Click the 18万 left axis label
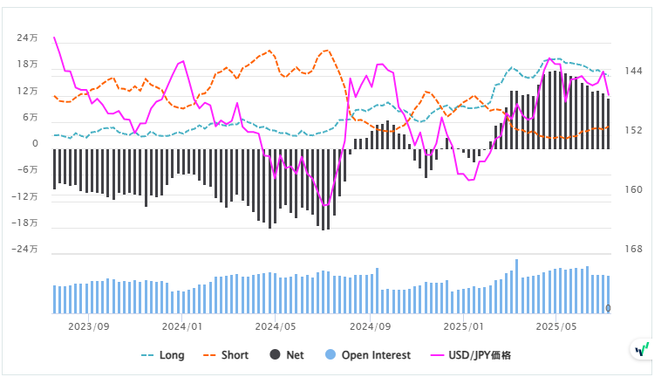 coord(26,65)
